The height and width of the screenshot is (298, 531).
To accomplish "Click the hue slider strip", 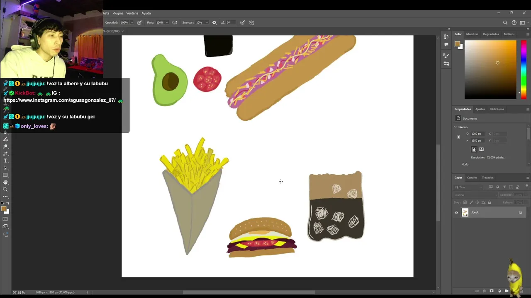I will (524, 70).
